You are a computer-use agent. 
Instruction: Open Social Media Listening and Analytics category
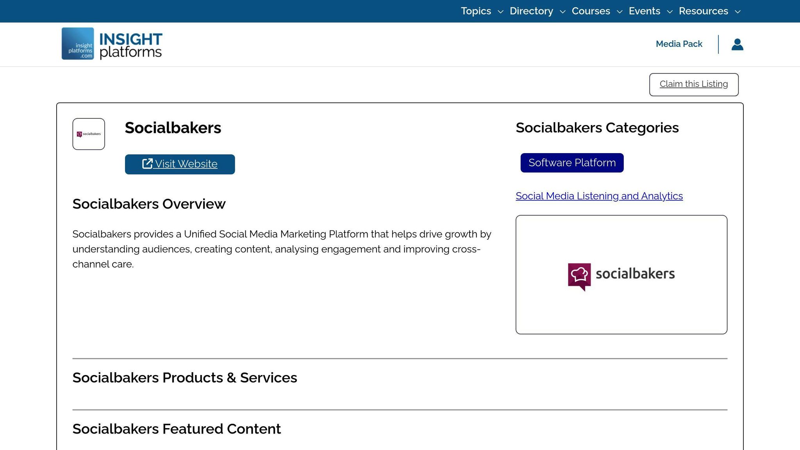pyautogui.click(x=599, y=196)
